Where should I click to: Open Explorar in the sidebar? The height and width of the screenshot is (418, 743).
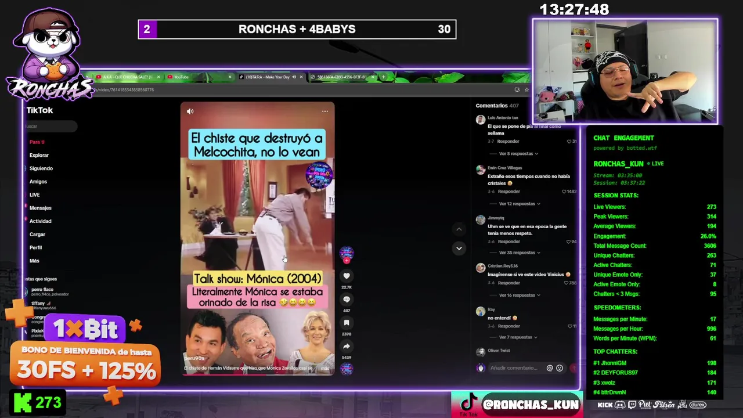[39, 155]
